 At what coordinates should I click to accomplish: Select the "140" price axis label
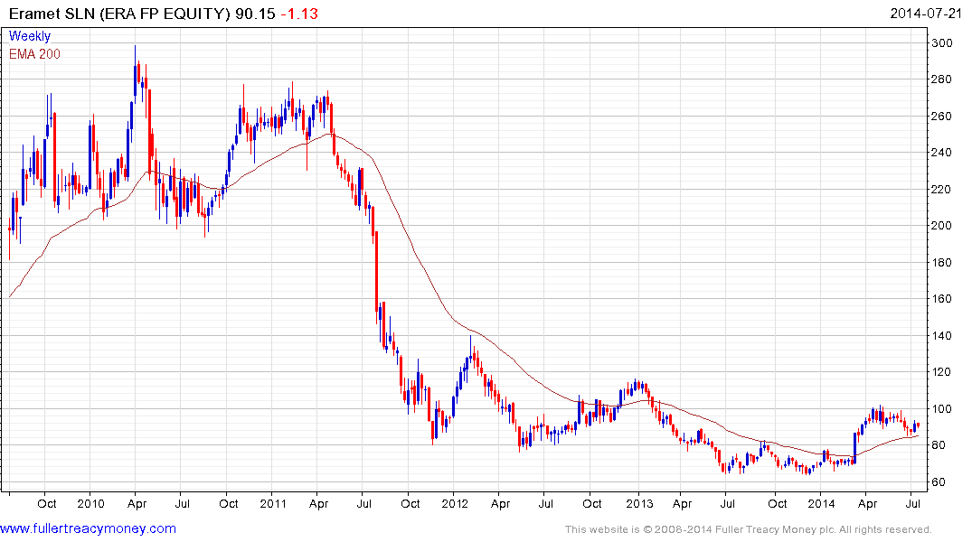pyautogui.click(x=942, y=336)
